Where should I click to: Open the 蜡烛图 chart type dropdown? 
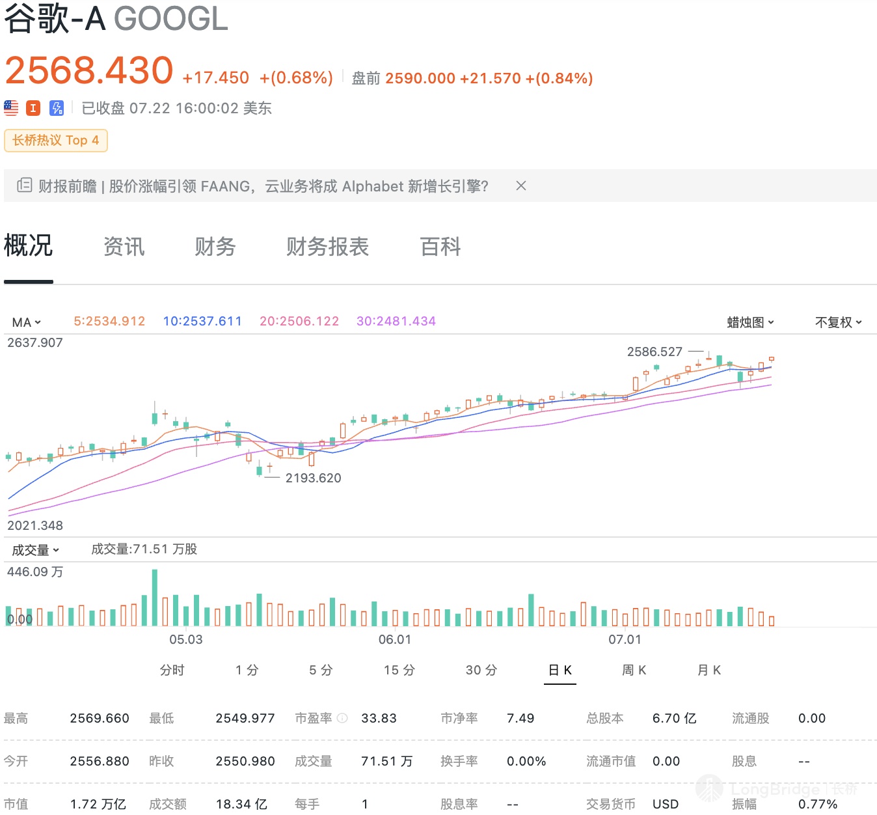pos(751,322)
